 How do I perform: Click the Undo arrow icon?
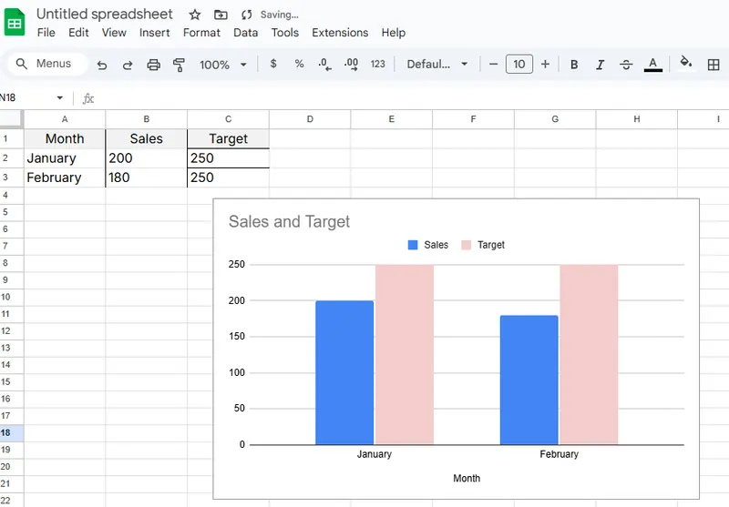[102, 65]
